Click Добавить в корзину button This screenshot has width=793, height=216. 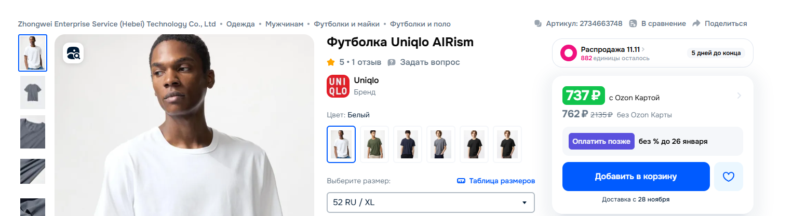click(x=636, y=177)
